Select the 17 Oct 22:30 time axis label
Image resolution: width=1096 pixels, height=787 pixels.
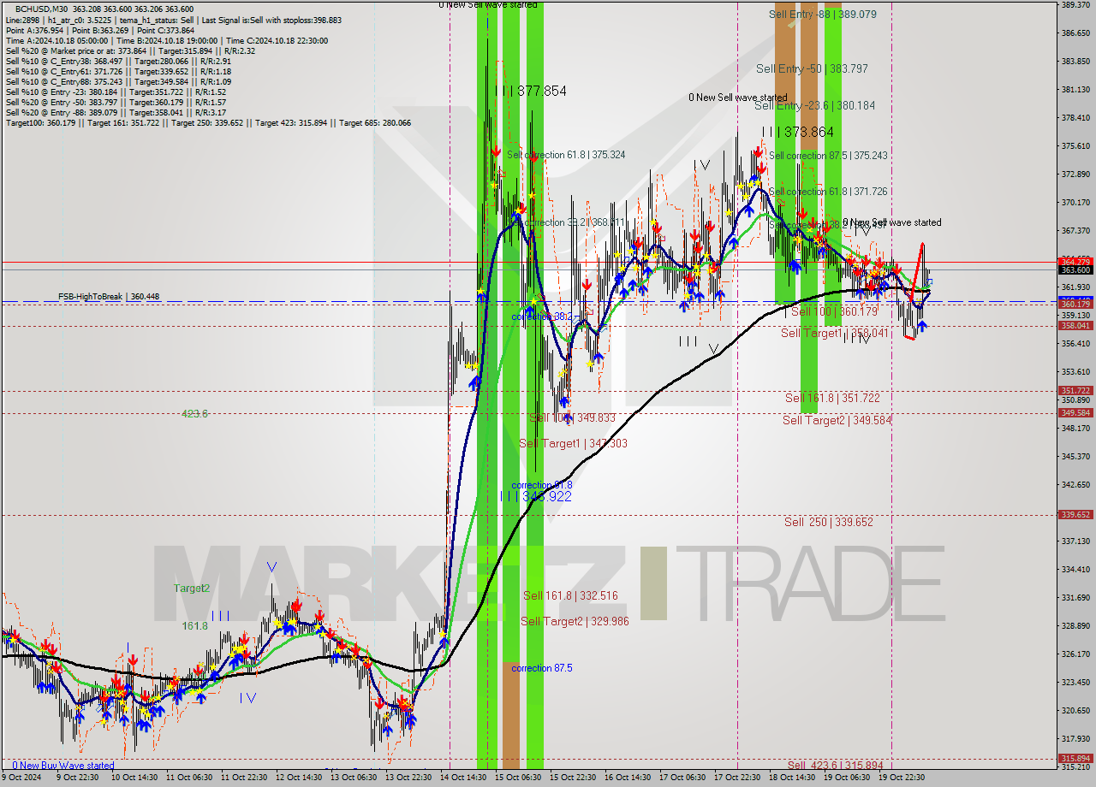736,778
